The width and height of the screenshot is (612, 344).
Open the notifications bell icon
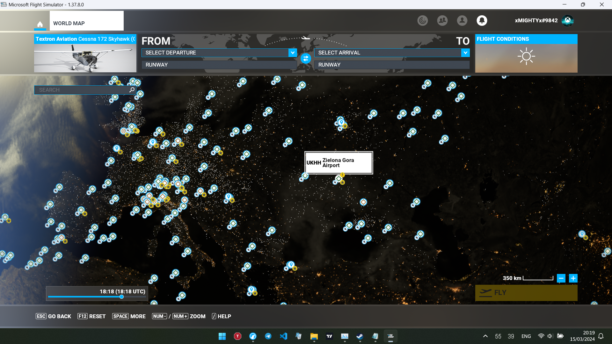482,21
